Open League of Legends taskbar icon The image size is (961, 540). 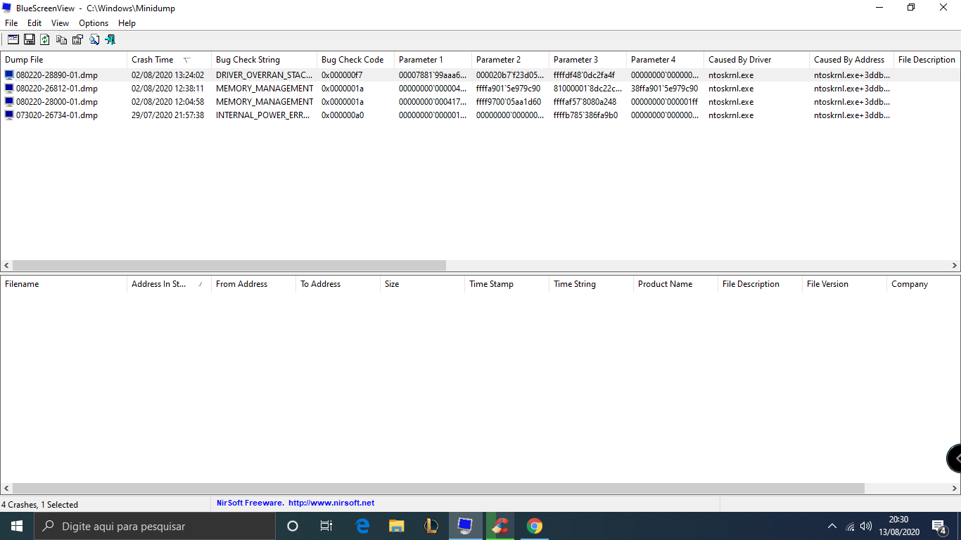[431, 526]
